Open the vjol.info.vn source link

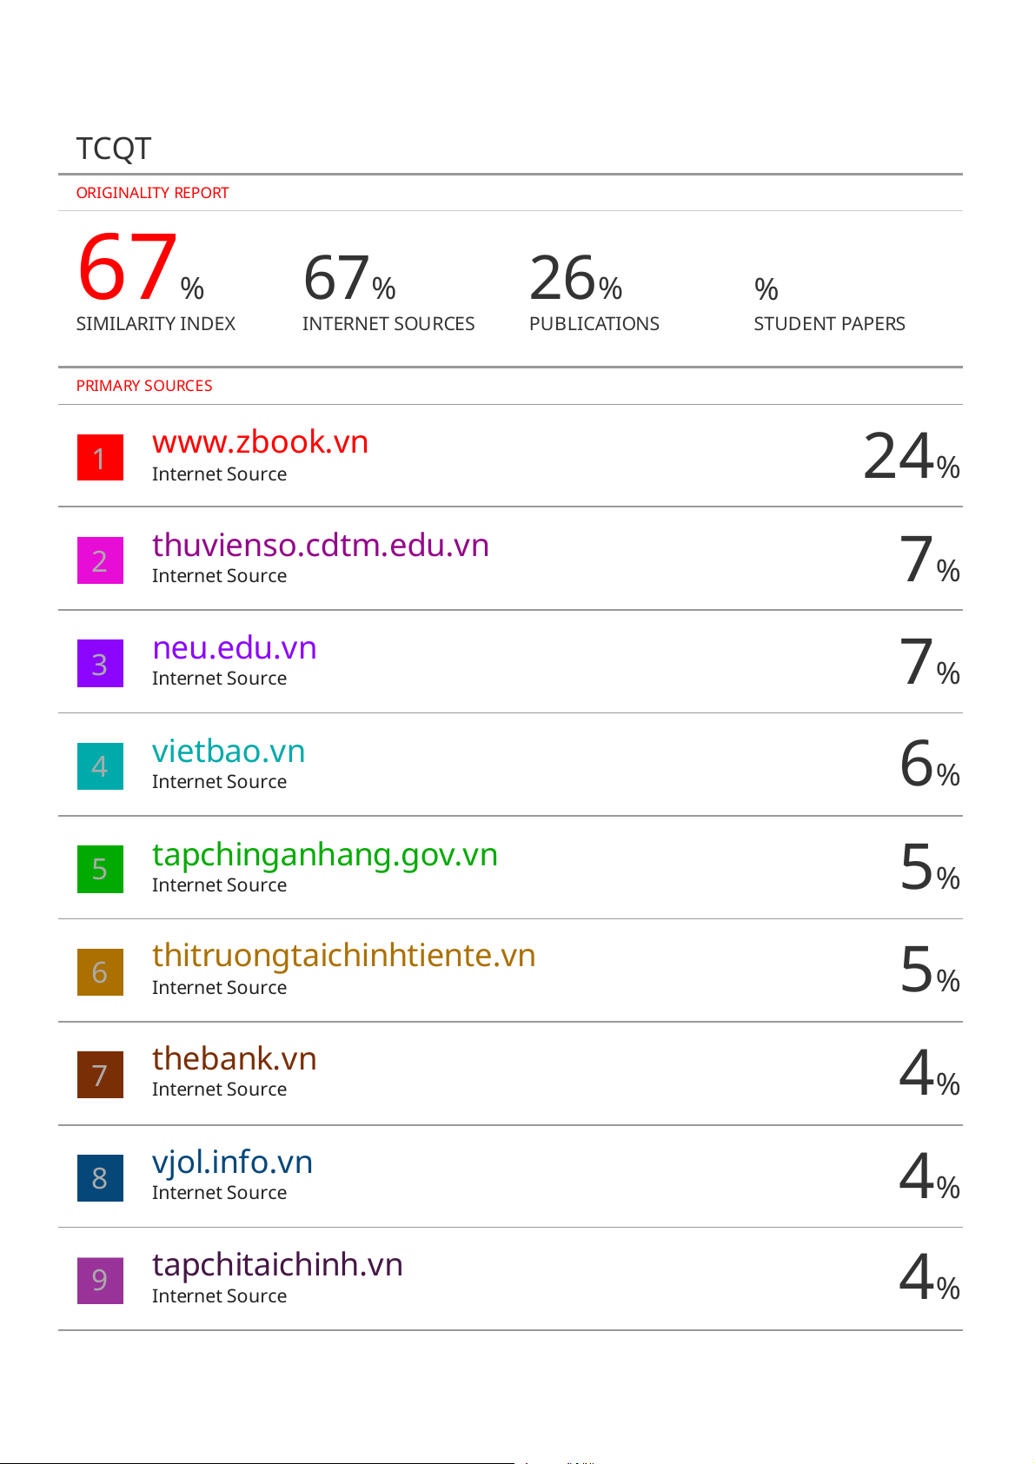232,1162
